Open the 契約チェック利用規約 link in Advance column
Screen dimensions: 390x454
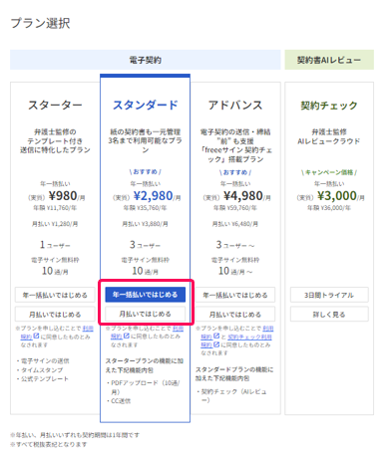(249, 337)
